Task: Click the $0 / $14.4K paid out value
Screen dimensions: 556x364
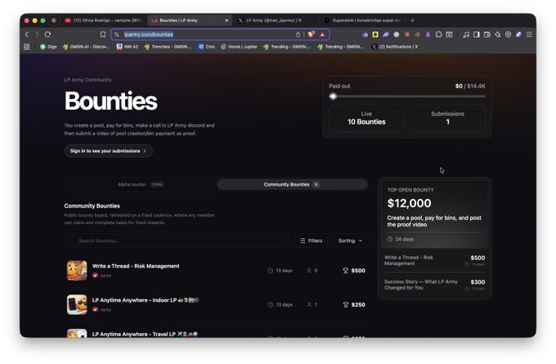Action: click(x=470, y=86)
